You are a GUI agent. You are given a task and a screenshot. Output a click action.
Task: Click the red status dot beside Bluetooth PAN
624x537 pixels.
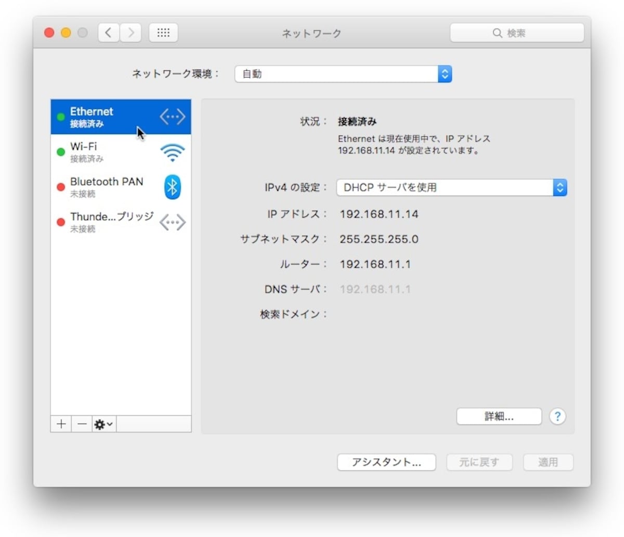(x=61, y=187)
